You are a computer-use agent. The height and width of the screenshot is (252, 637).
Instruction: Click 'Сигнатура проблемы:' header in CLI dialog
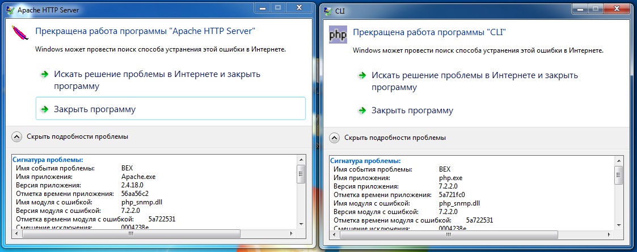[x=366, y=161]
